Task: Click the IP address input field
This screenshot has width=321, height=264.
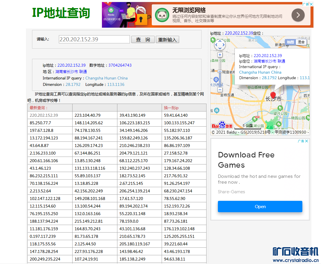Action: tap(94, 39)
